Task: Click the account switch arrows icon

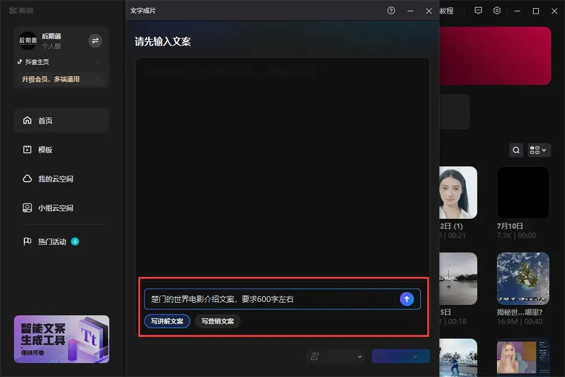Action: (95, 41)
